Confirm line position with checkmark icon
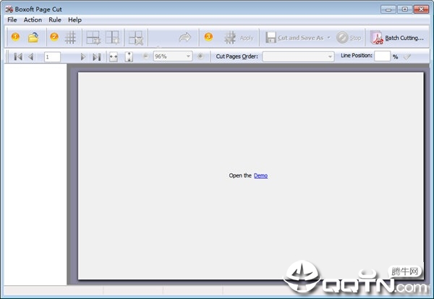The height and width of the screenshot is (299, 434). (407, 56)
